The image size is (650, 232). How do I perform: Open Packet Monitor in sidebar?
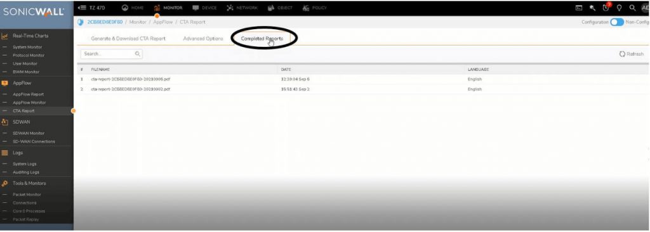(27, 195)
